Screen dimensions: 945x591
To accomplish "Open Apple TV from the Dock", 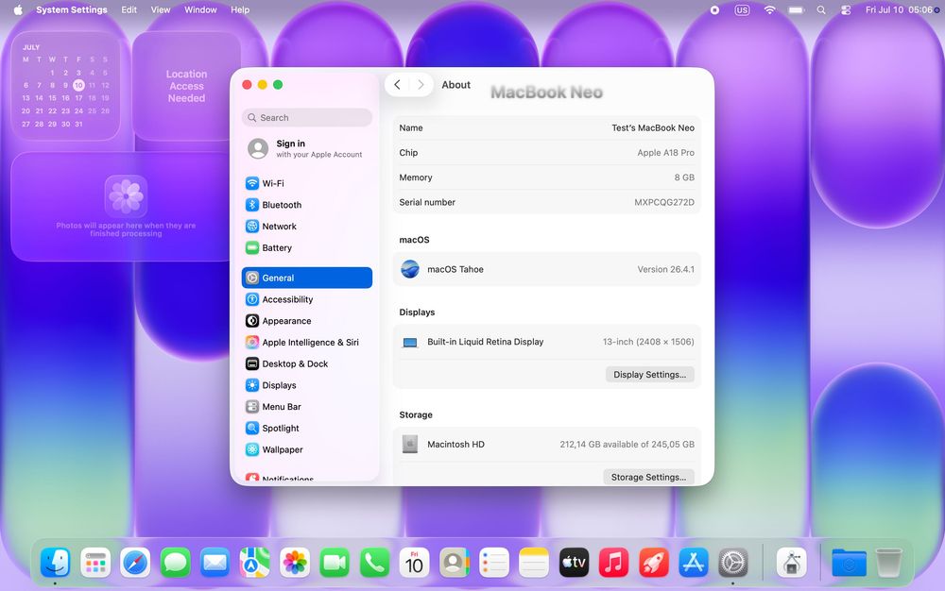I will pyautogui.click(x=574, y=564).
